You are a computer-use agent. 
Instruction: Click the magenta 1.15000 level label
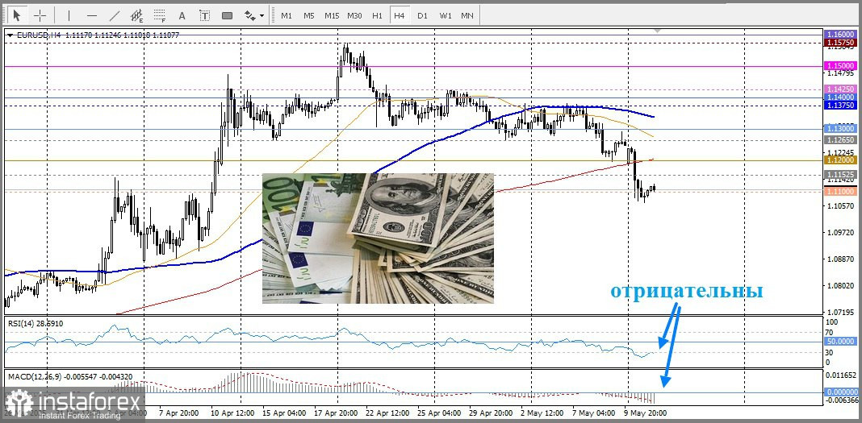point(840,65)
